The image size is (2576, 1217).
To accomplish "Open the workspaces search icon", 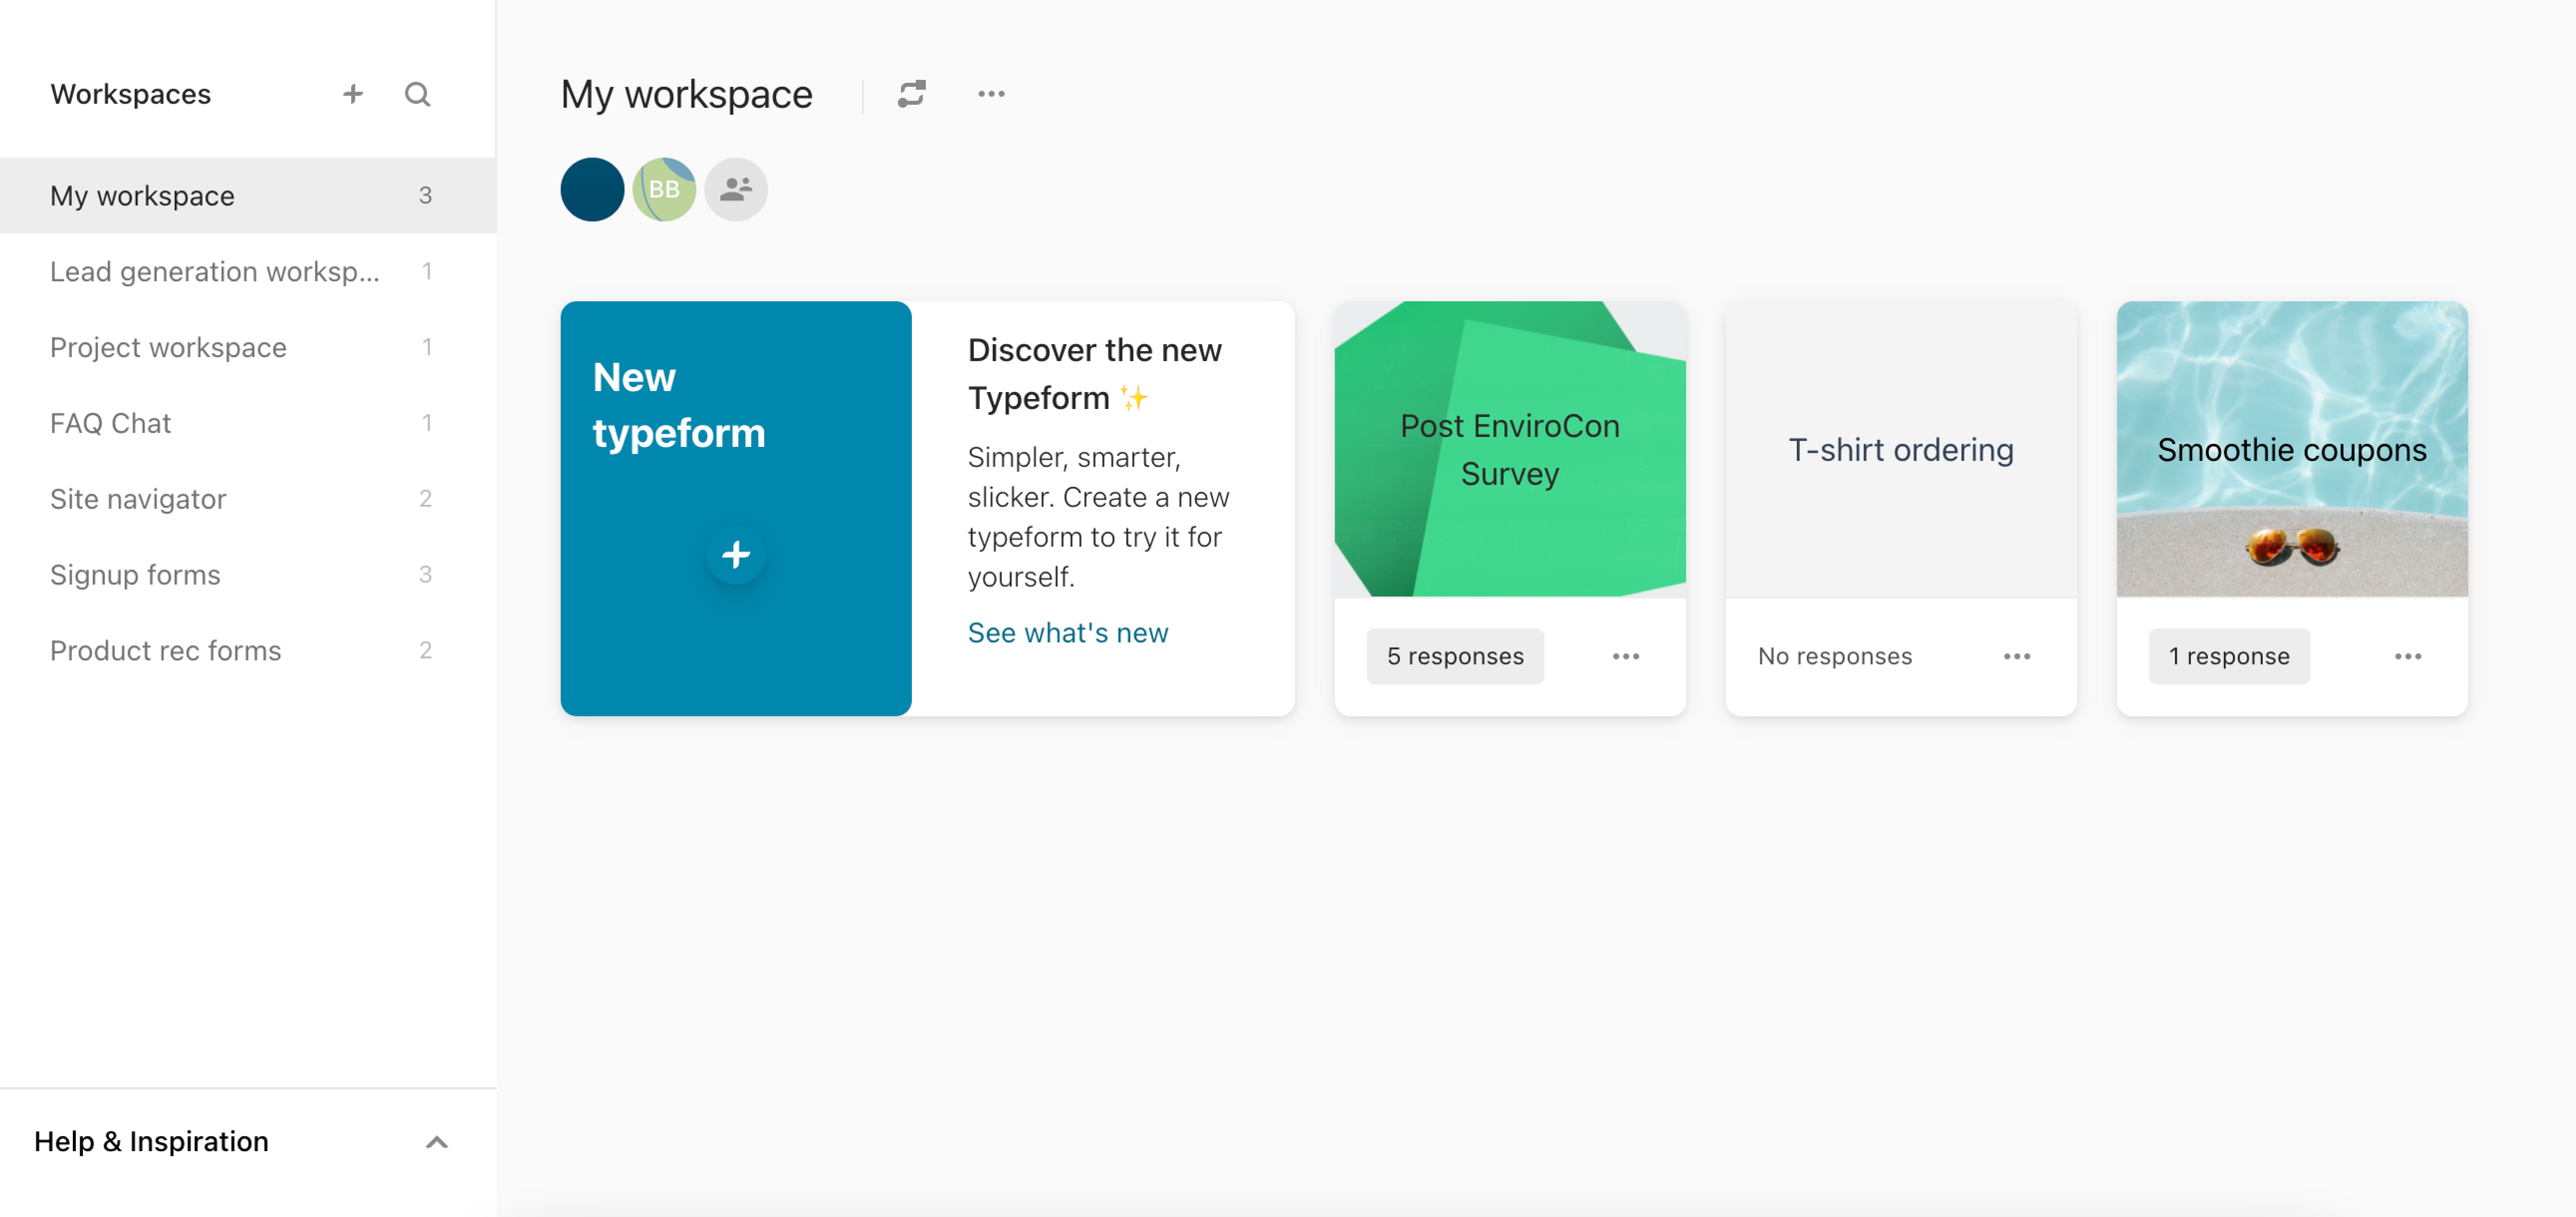I will click(417, 94).
